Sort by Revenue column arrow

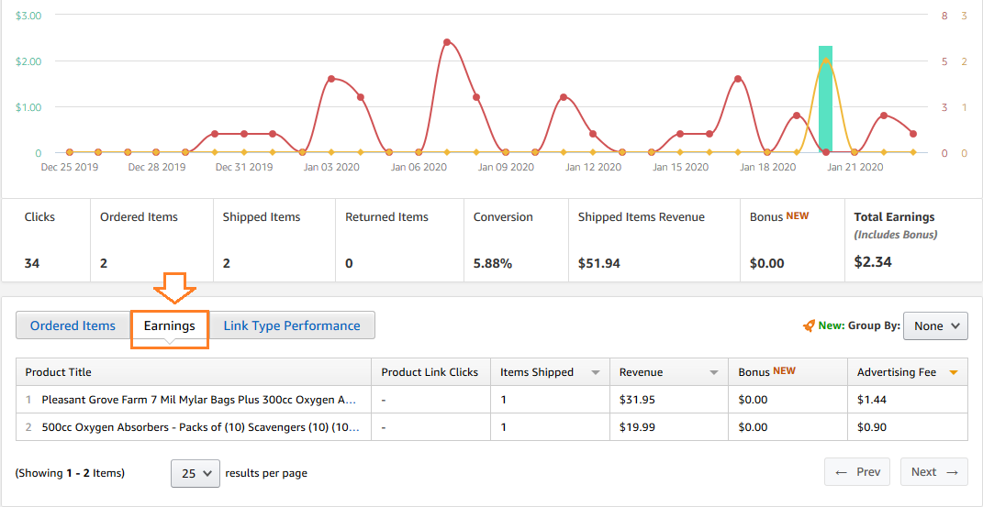(713, 373)
